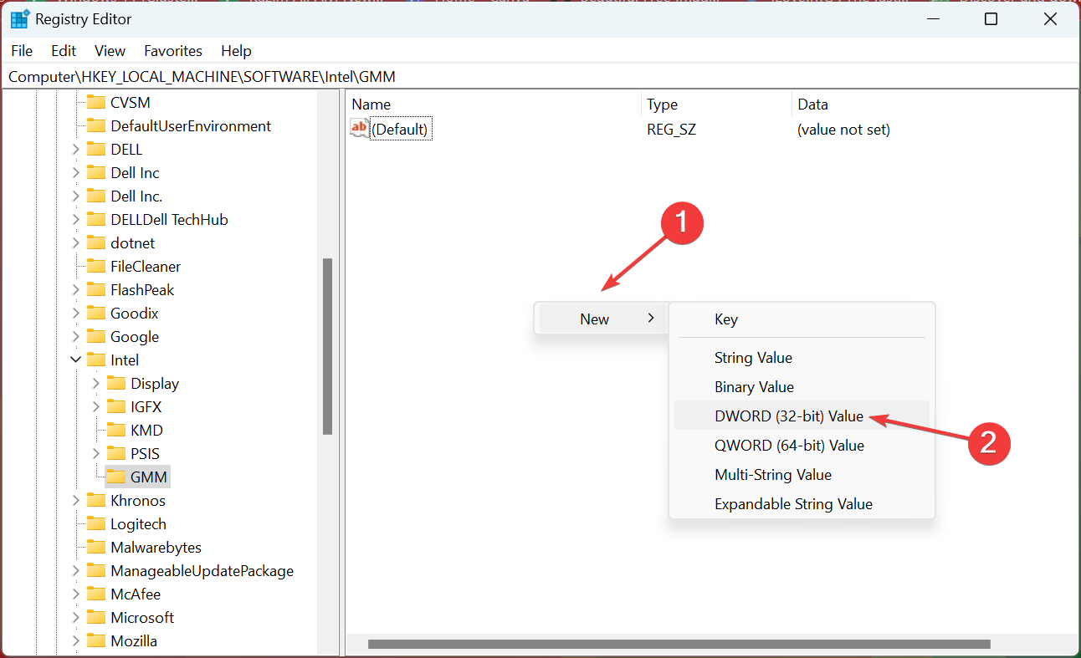Click the Microsoft folder icon

pos(96,618)
